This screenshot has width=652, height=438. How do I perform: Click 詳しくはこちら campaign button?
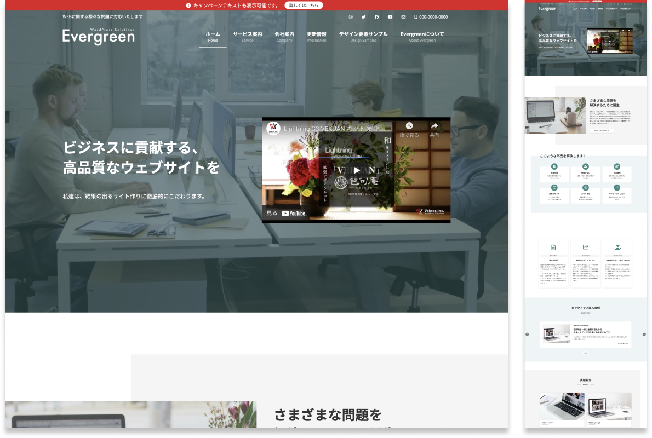click(304, 5)
